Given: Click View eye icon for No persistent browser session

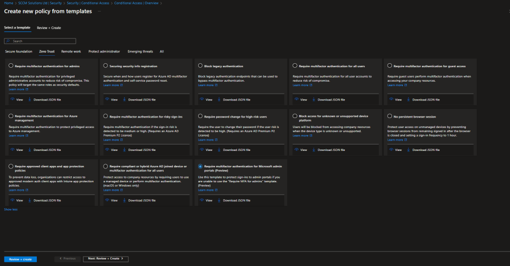Looking at the screenshot, I should (x=391, y=149).
